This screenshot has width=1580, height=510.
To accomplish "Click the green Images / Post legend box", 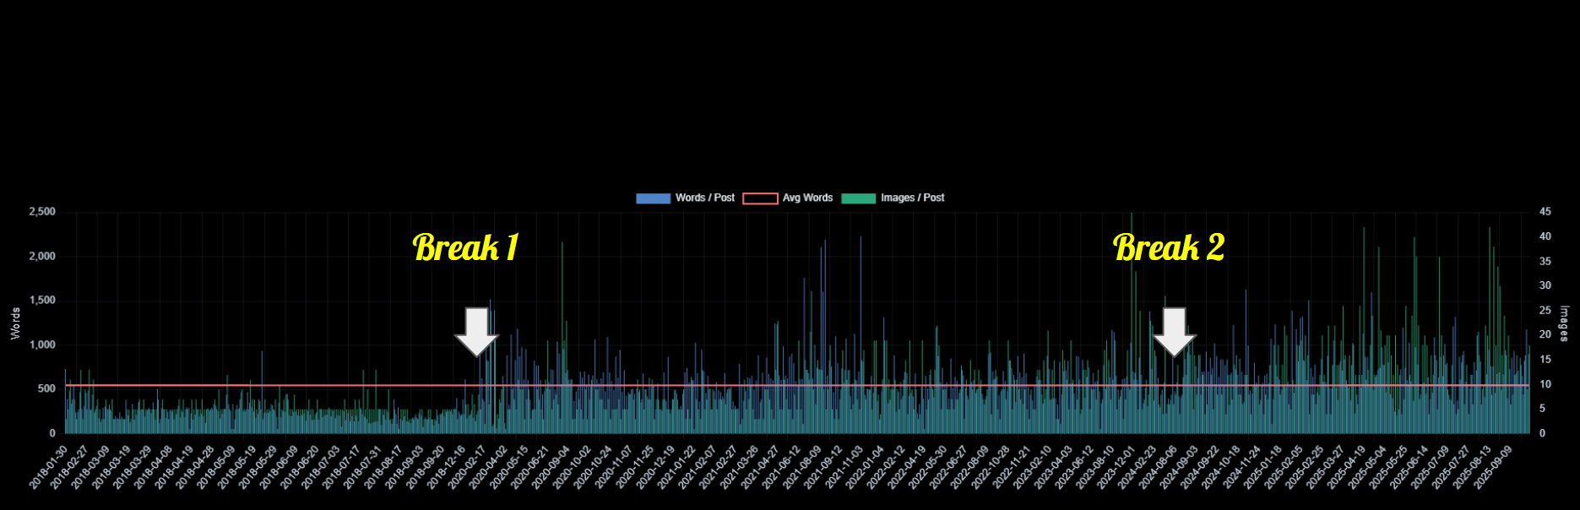I will click(858, 198).
